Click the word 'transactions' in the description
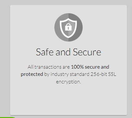Screen dimensions: 132x118 pos(48,67)
